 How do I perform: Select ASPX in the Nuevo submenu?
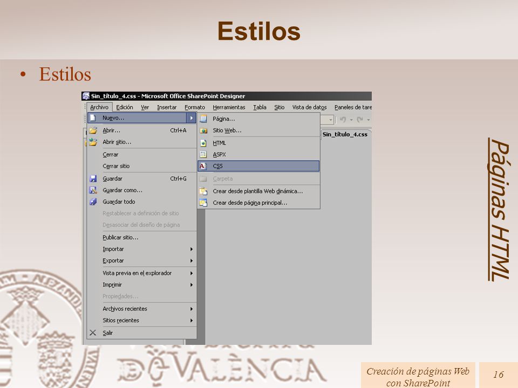258,155
